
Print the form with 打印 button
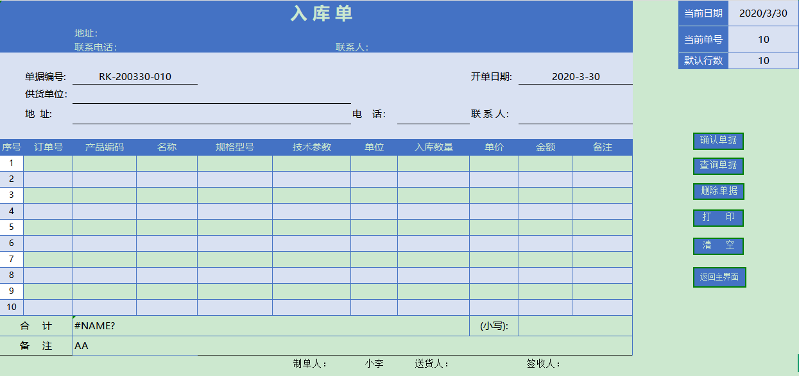718,218
